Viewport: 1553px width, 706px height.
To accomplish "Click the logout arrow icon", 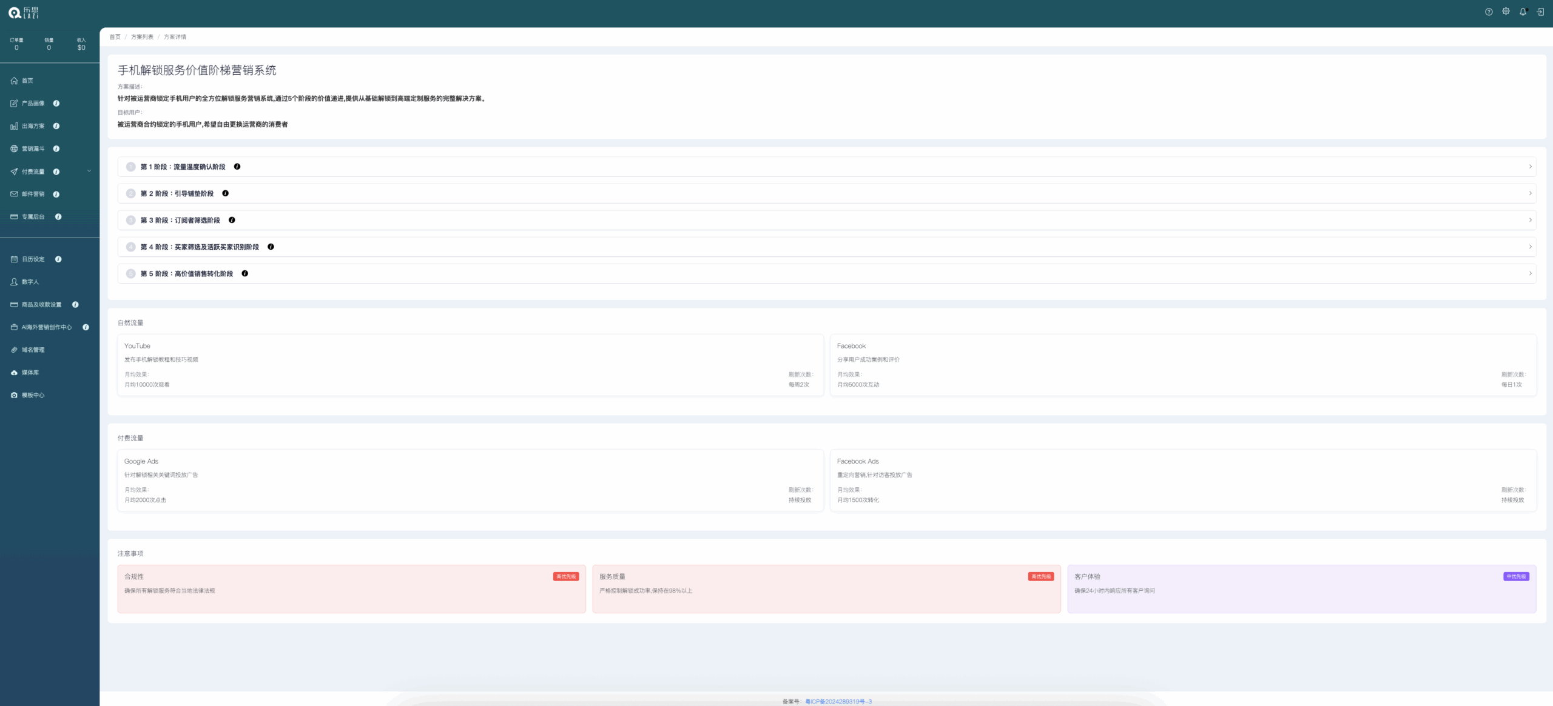I will point(1540,12).
